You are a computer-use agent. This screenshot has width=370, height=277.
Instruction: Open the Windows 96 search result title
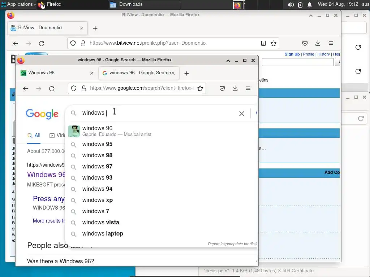tap(46, 175)
